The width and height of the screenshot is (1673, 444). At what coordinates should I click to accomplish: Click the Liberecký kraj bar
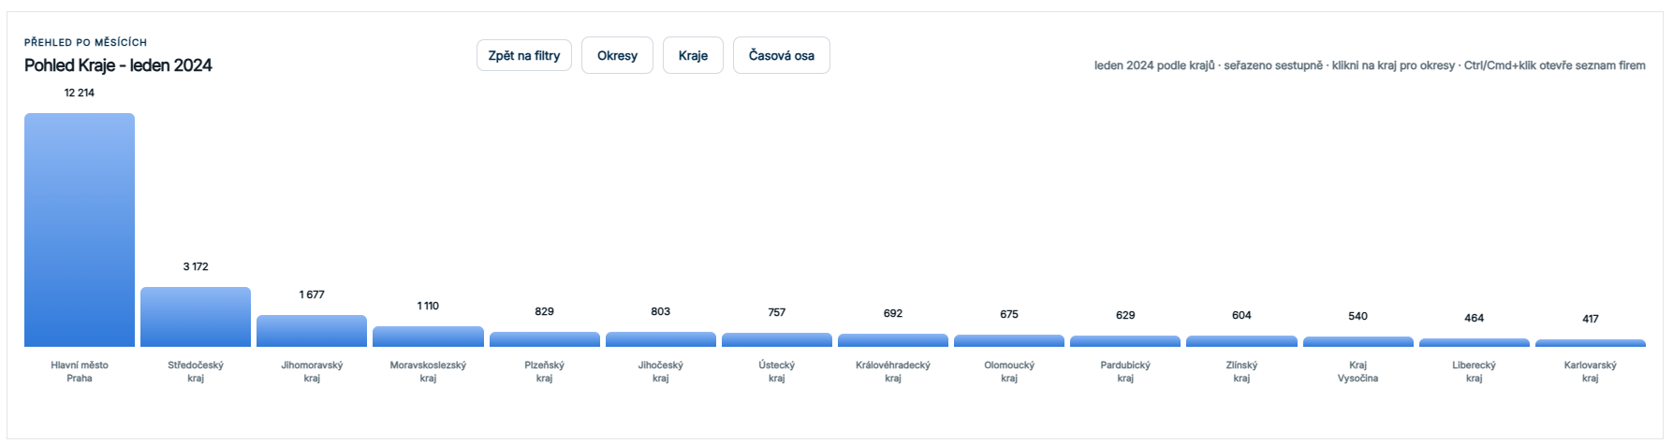tap(1475, 343)
